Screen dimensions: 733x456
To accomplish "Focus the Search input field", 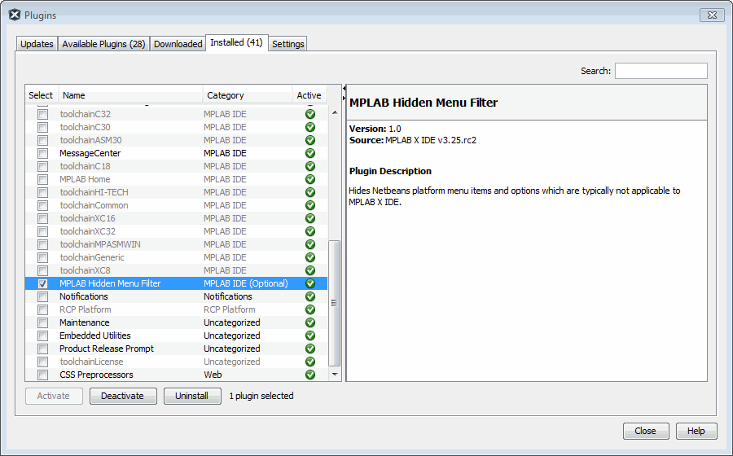I will click(661, 71).
